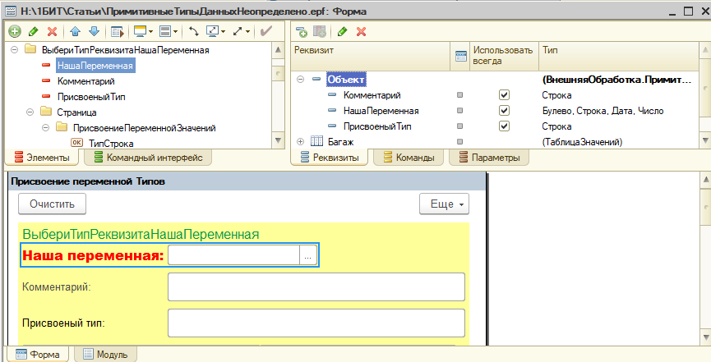Click the red Delete icon in elements toolbar
The width and height of the screenshot is (711, 362).
point(53,31)
